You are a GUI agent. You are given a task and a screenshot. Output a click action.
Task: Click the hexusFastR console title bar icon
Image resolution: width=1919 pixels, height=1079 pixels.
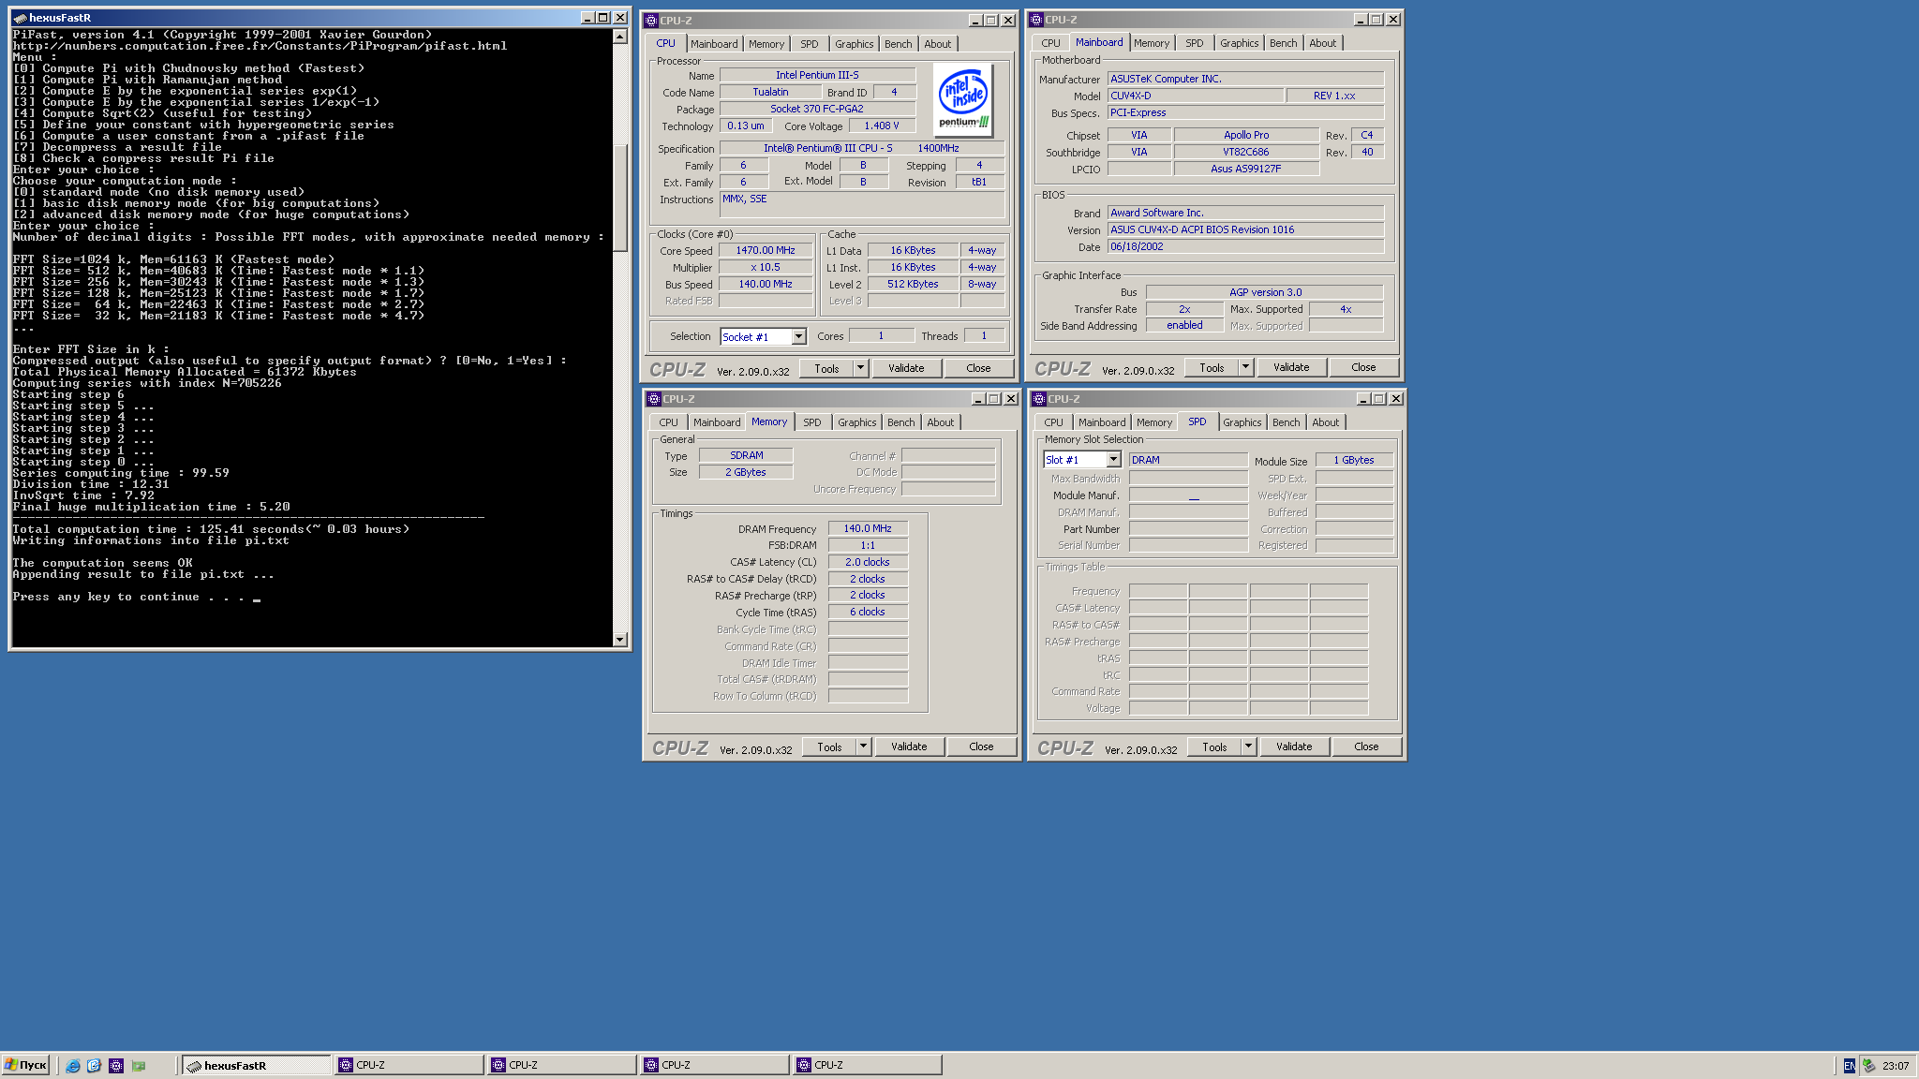tap(20, 18)
